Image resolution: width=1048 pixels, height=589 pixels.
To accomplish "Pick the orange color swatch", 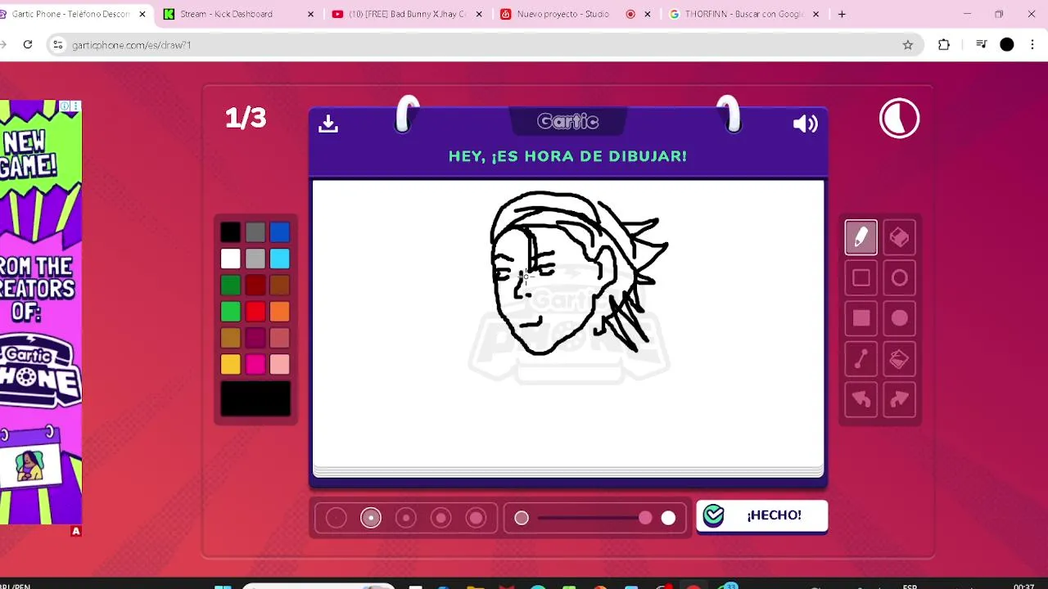I will pos(280,312).
